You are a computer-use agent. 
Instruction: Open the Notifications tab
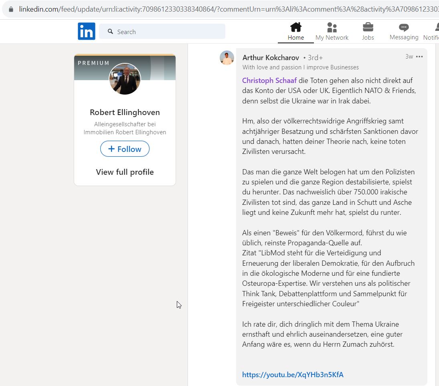click(431, 31)
